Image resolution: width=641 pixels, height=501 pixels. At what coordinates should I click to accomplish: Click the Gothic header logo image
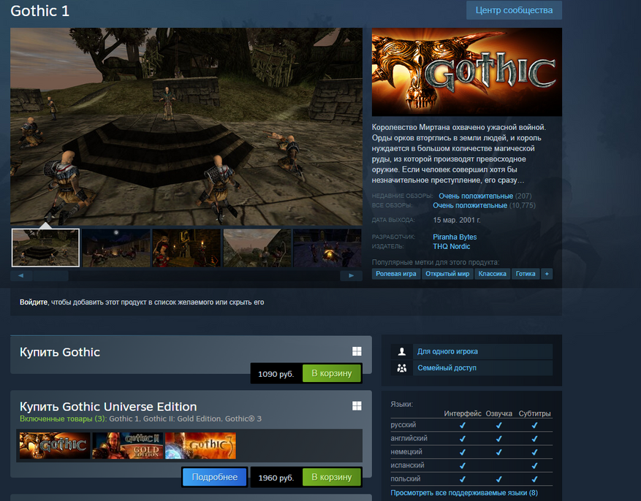tap(467, 72)
